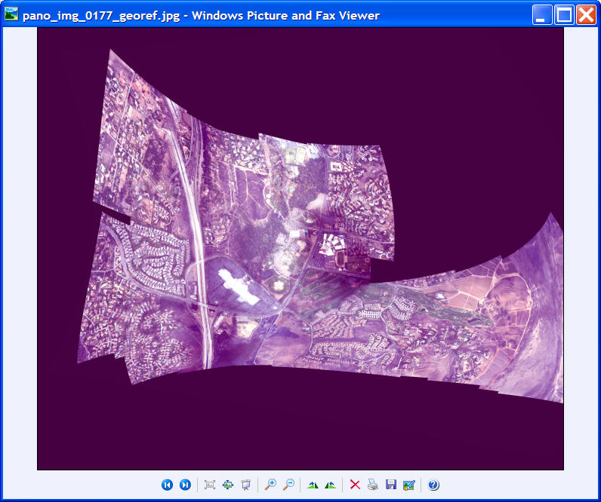The height and width of the screenshot is (502, 601).
Task: Open the image for editing
Action: [x=409, y=485]
